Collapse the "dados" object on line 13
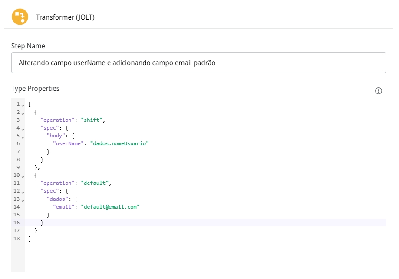The image size is (399, 279). (x=23, y=199)
